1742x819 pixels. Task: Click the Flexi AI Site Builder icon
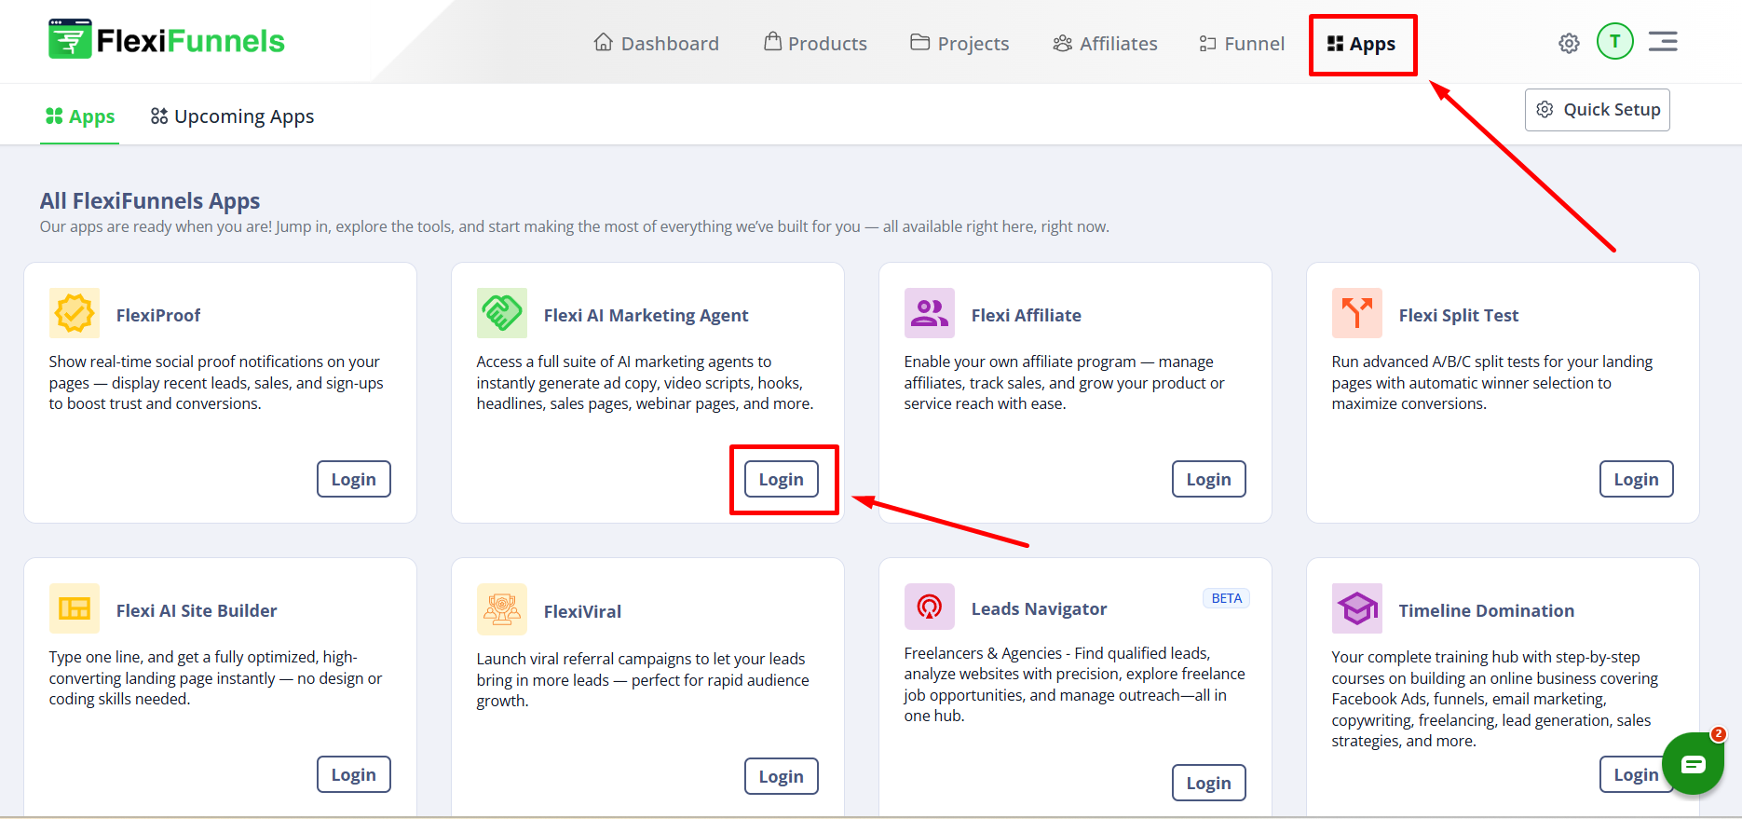click(x=75, y=608)
